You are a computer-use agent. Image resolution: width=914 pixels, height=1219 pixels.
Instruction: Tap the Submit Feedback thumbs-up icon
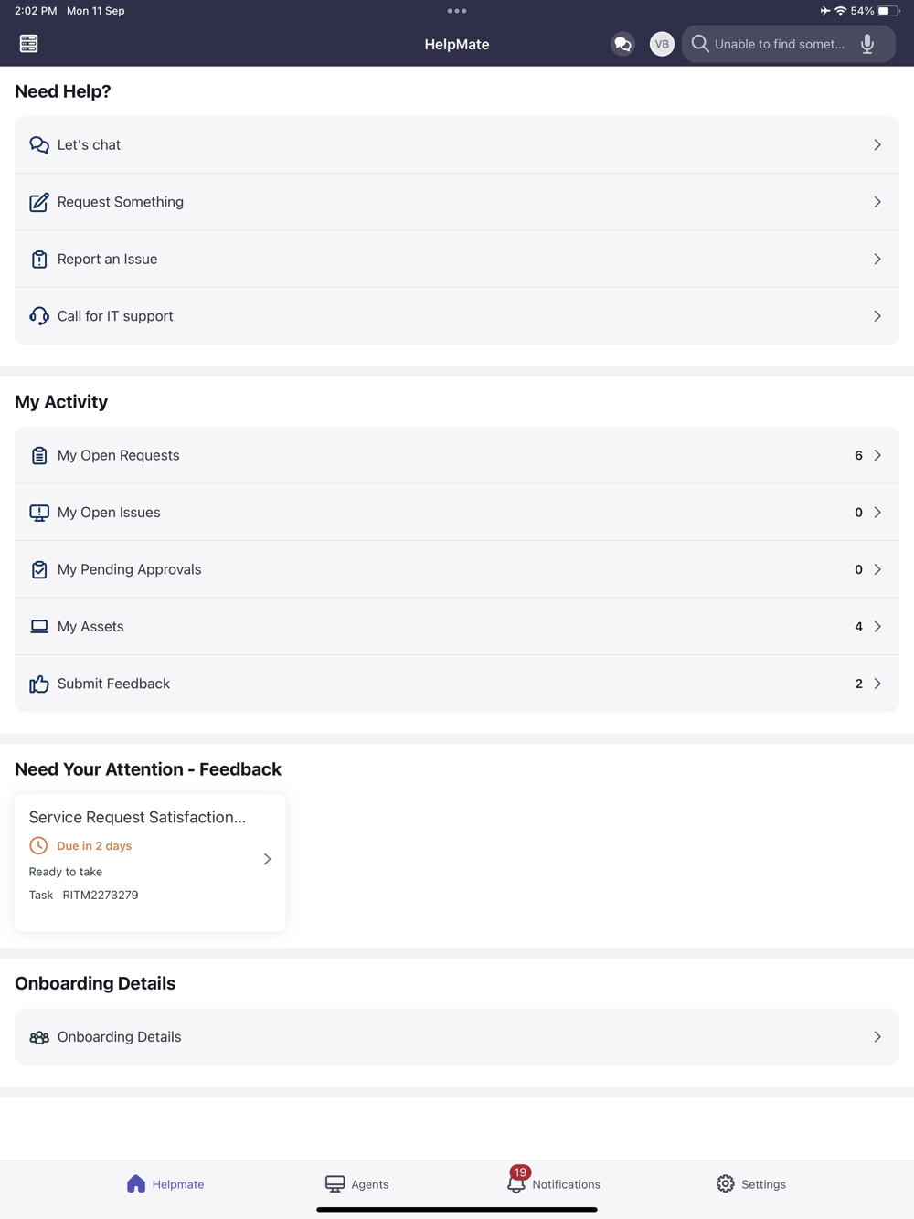point(38,684)
